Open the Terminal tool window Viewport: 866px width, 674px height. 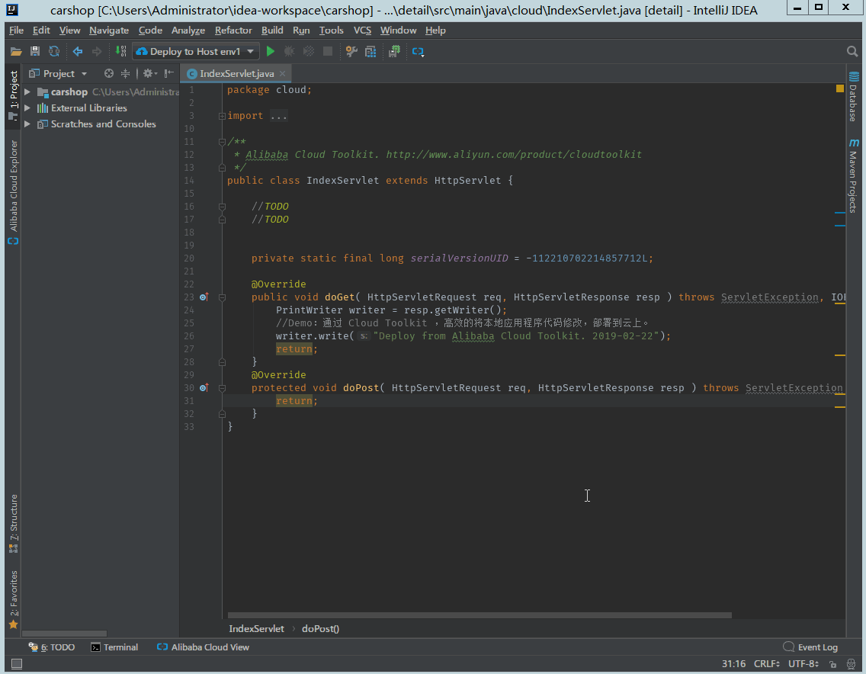[114, 647]
